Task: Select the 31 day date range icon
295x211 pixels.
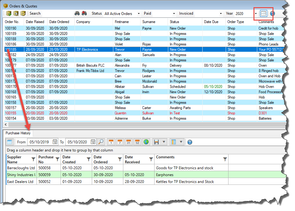Action: point(128,142)
